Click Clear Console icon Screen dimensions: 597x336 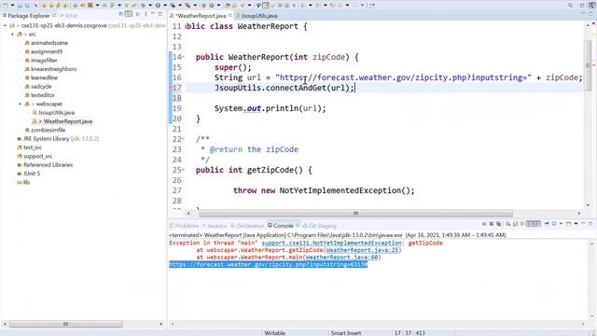click(507, 224)
